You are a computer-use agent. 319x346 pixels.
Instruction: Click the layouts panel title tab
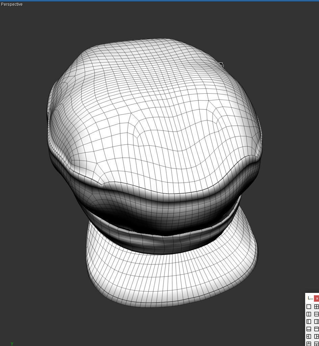coord(310,298)
